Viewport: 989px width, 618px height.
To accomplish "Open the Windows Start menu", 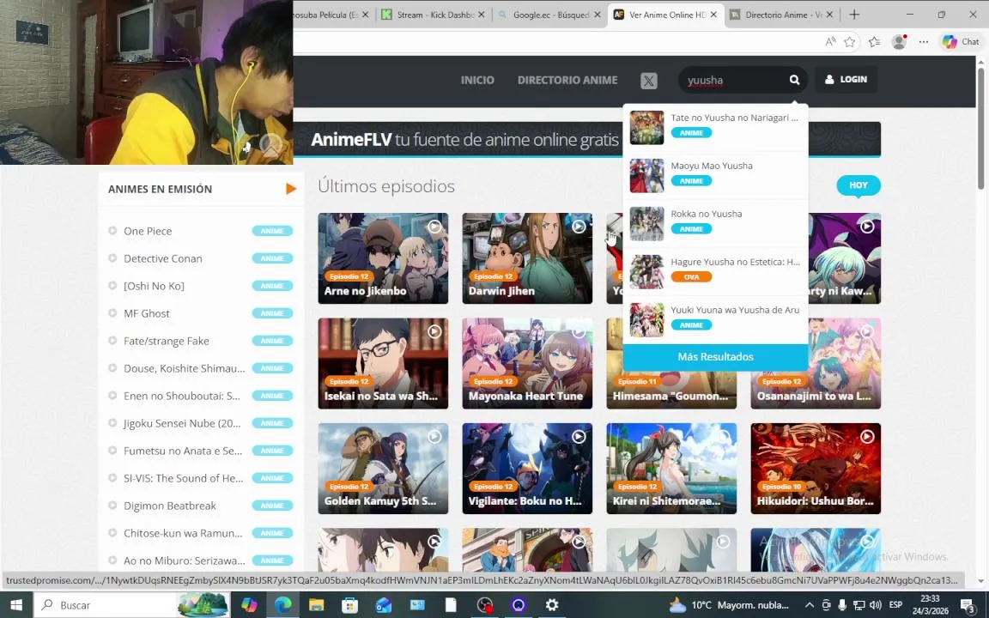I will (16, 605).
